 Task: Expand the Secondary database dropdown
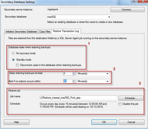pos(109,17)
